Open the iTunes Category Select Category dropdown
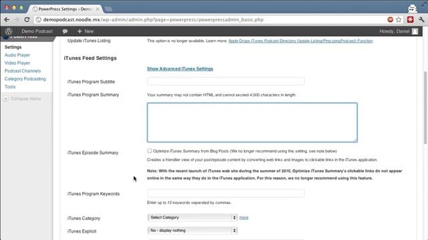This screenshot has height=240, width=428. coord(193,217)
